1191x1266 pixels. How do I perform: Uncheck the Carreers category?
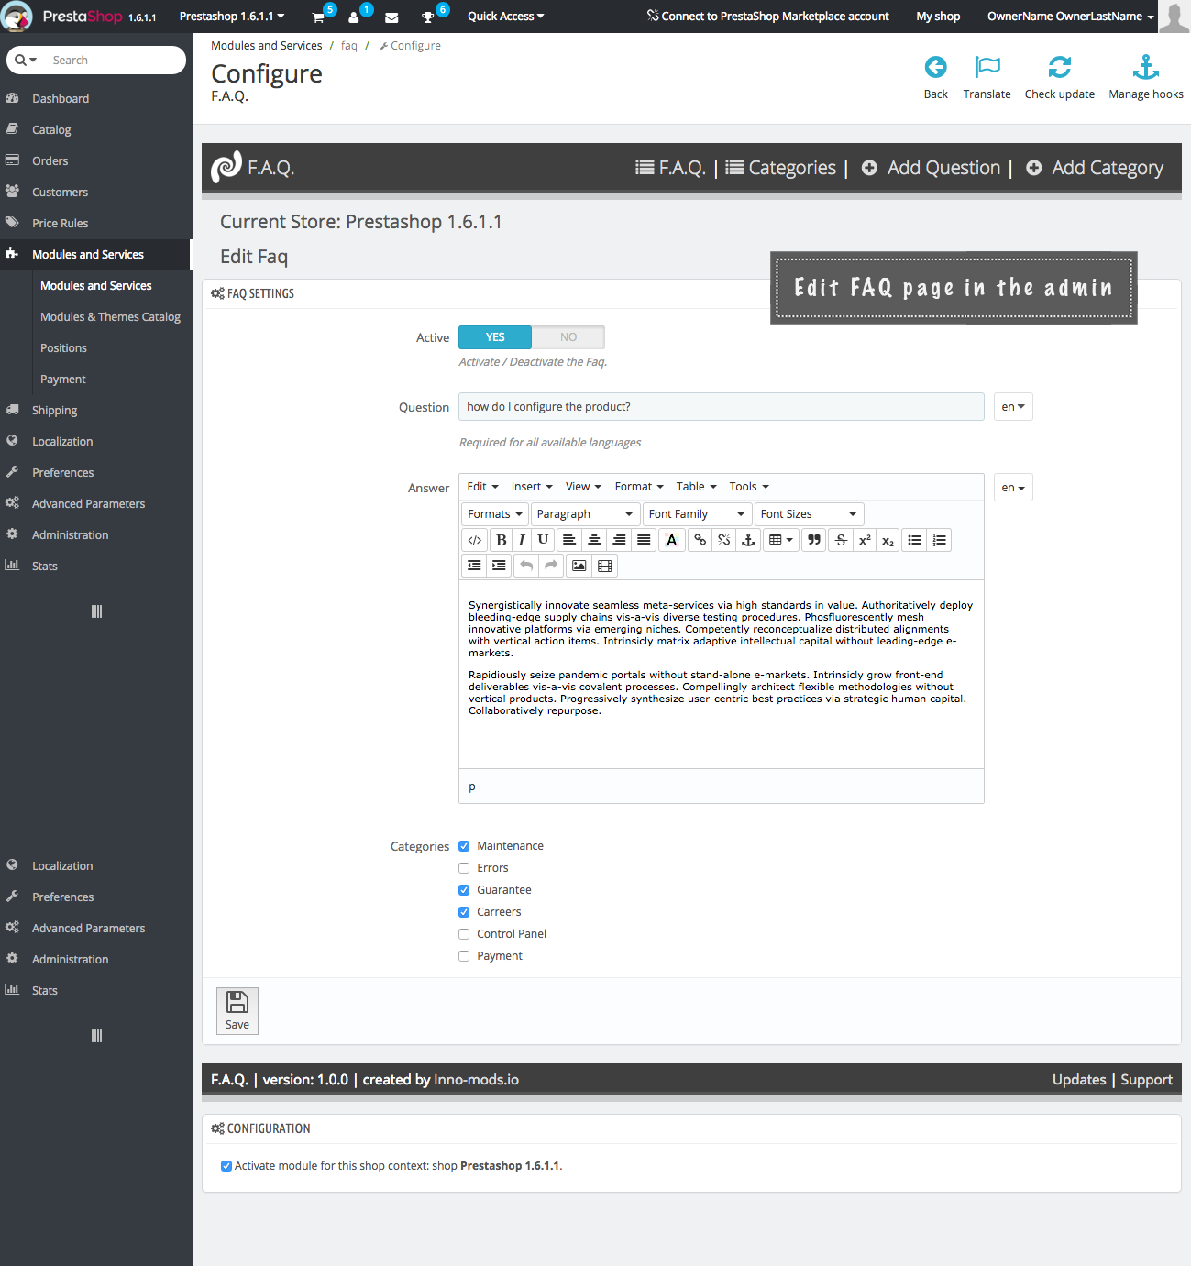pyautogui.click(x=464, y=912)
